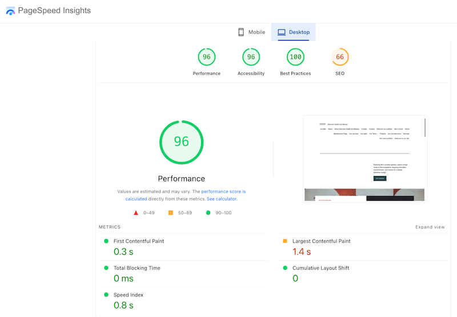Click Speed Index metric label
This screenshot has width=457, height=317.
tap(128, 295)
